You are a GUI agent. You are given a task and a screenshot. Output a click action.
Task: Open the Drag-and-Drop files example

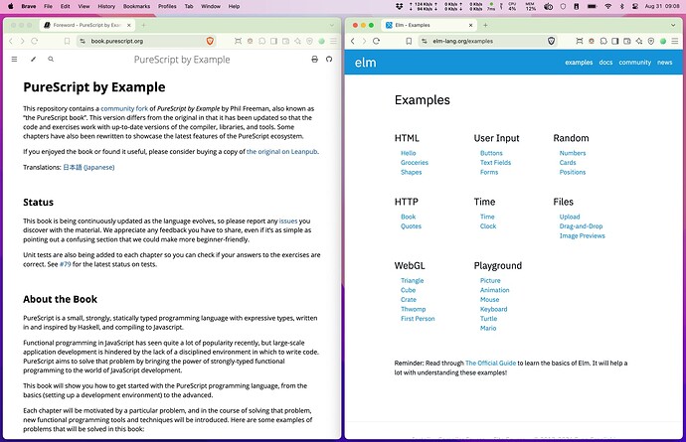point(581,226)
